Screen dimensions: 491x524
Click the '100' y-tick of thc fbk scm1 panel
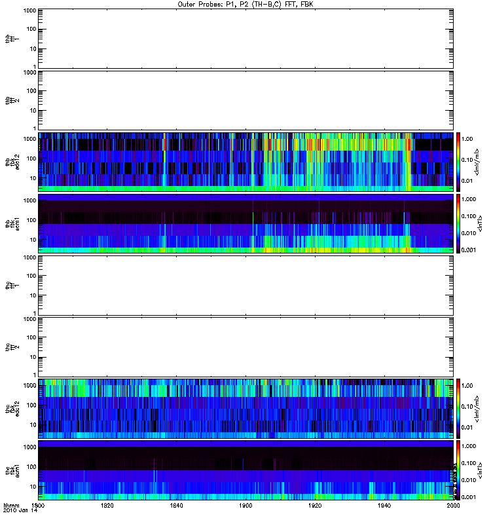(x=31, y=467)
